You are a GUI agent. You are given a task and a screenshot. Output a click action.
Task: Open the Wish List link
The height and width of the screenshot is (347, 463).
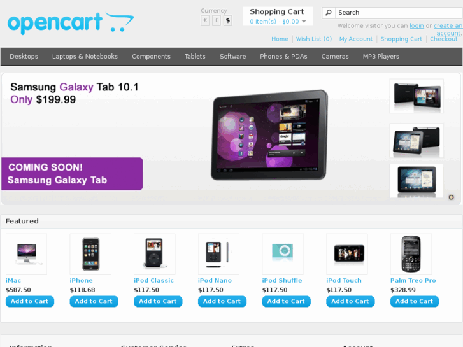pyautogui.click(x=314, y=39)
